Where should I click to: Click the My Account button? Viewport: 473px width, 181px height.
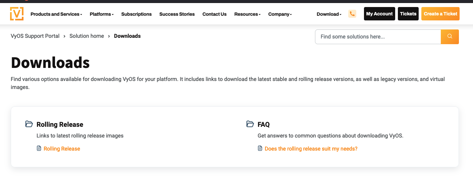(379, 14)
